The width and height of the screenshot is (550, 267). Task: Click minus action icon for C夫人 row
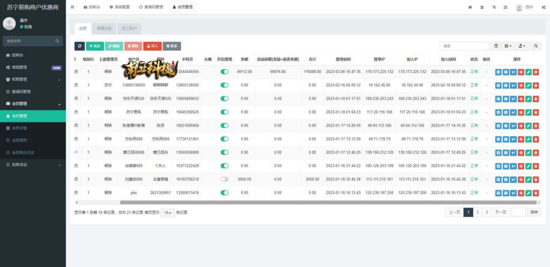[x=505, y=166]
